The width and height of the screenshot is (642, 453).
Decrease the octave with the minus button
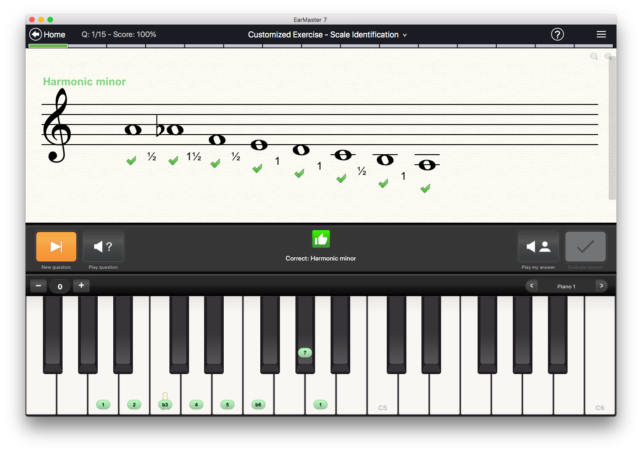(x=38, y=286)
